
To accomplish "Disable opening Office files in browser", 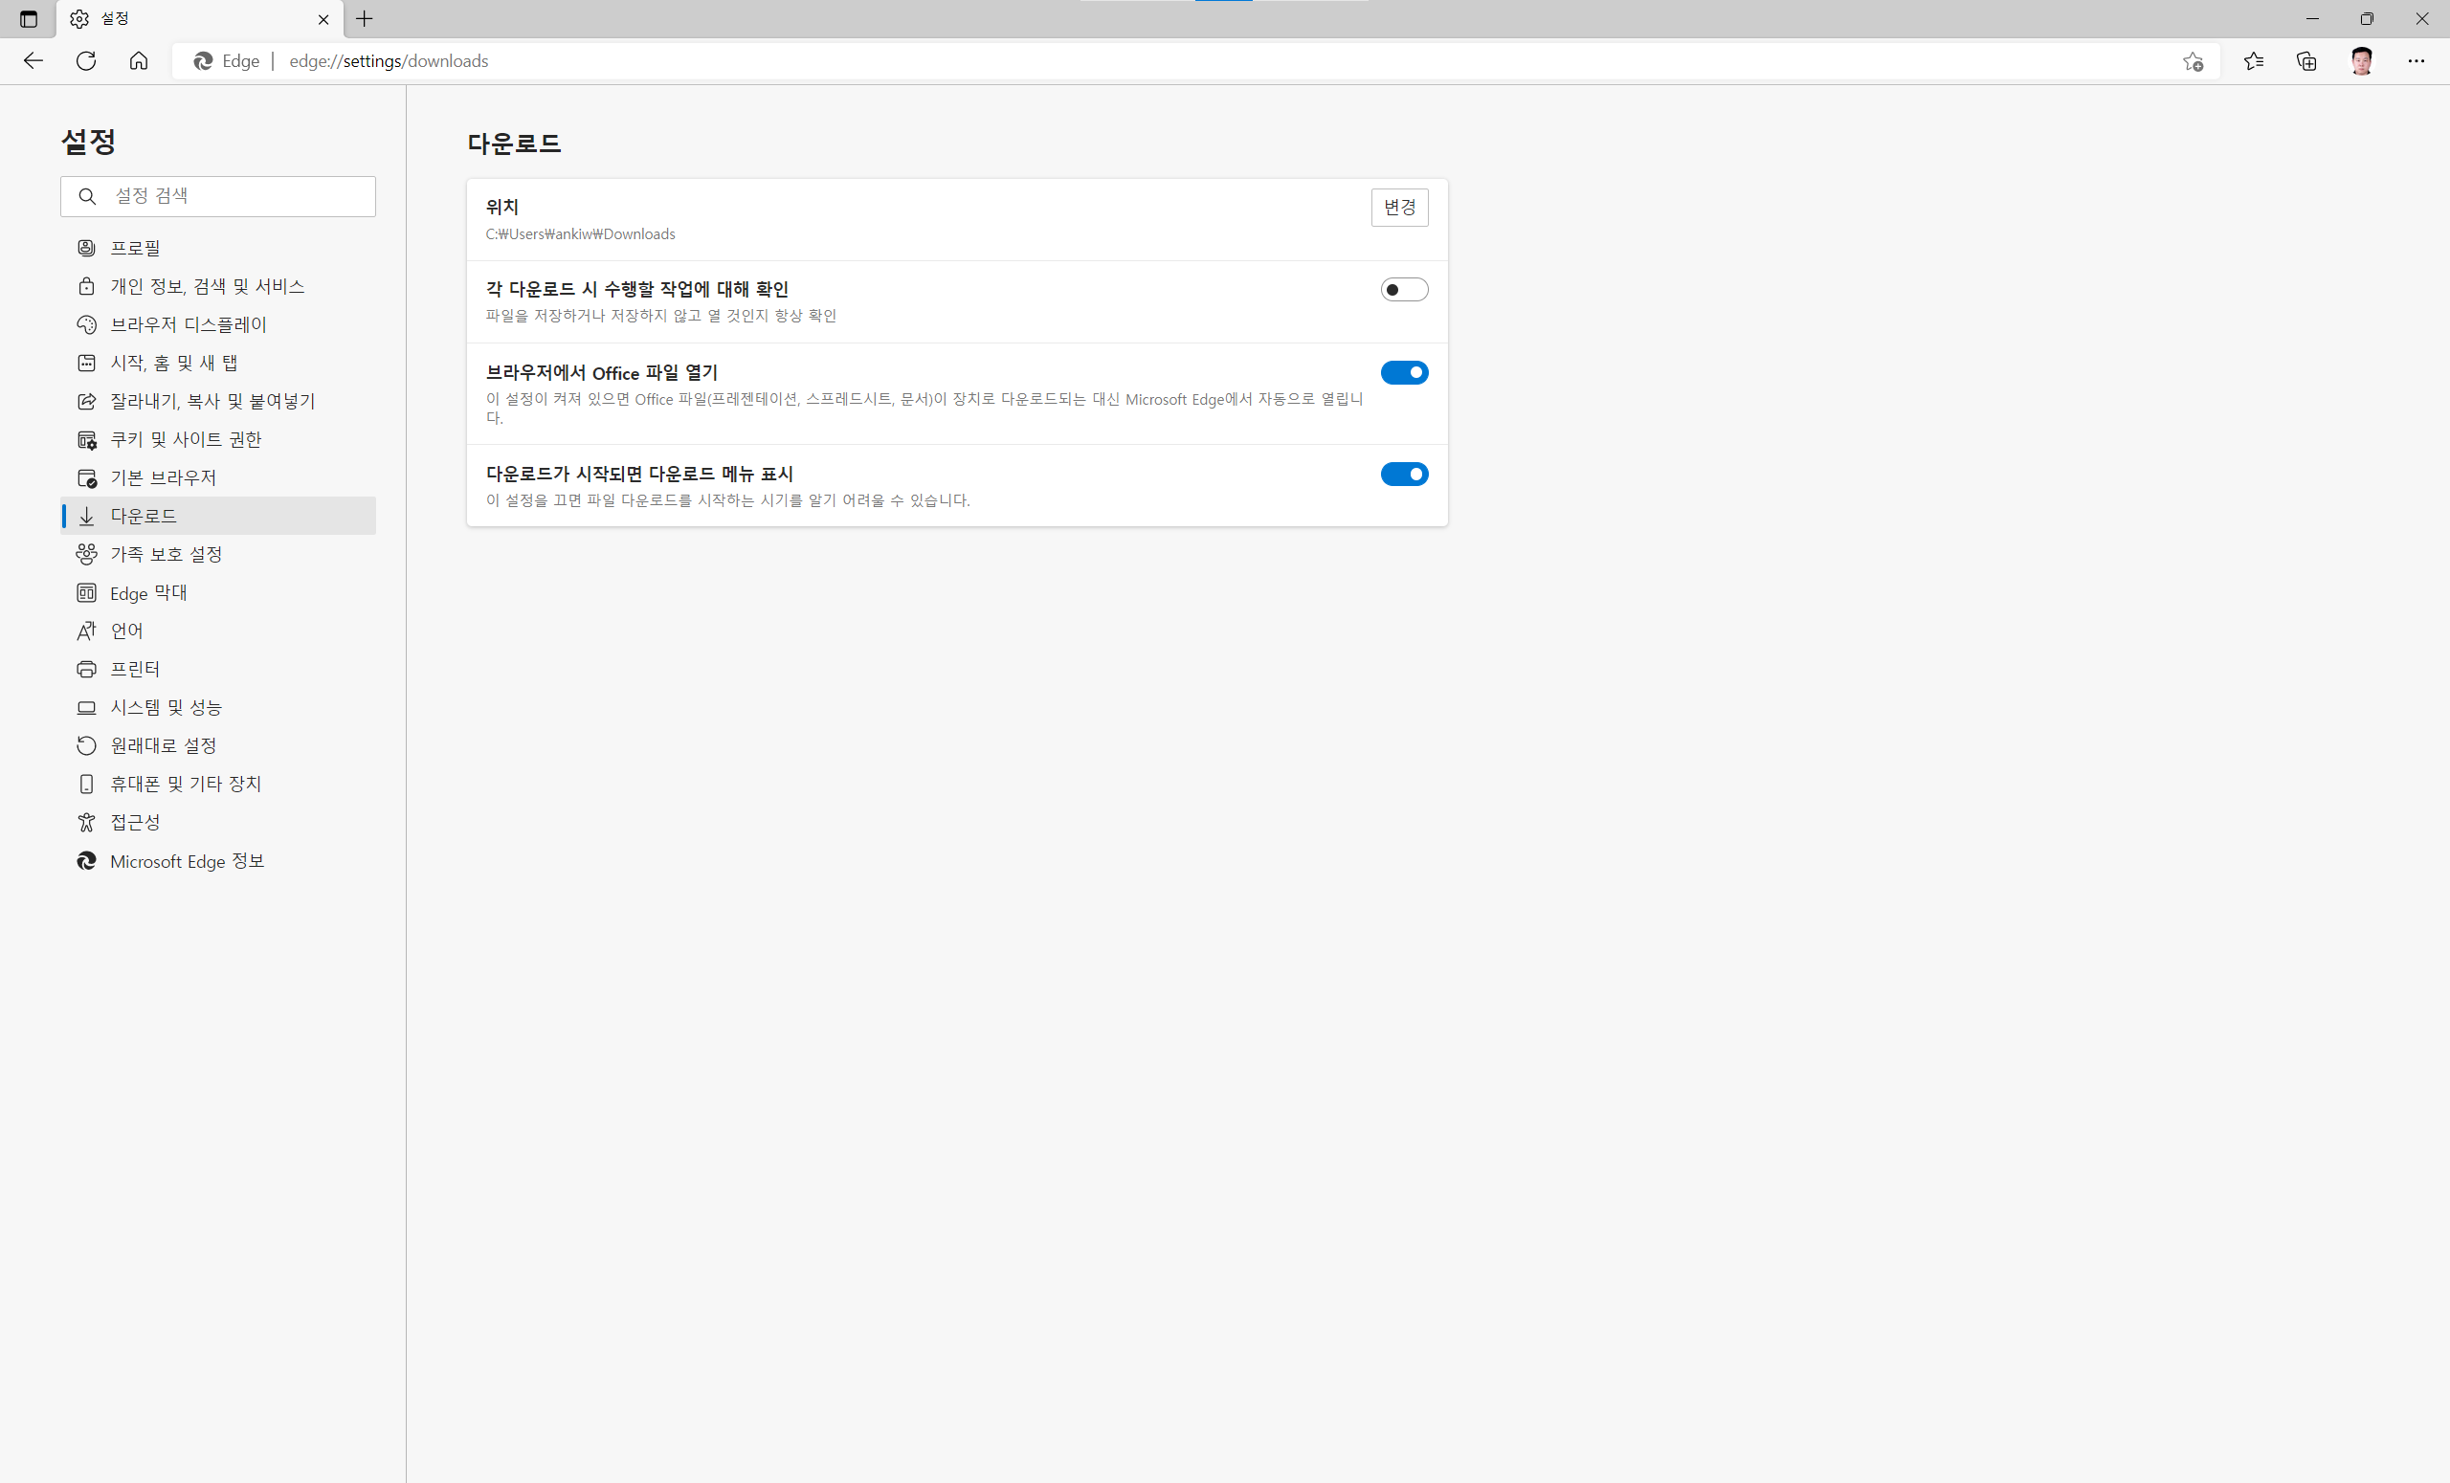I will point(1403,373).
